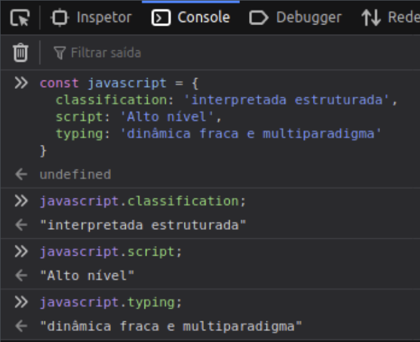
Task: Click the Console tab icon
Action: click(x=161, y=18)
